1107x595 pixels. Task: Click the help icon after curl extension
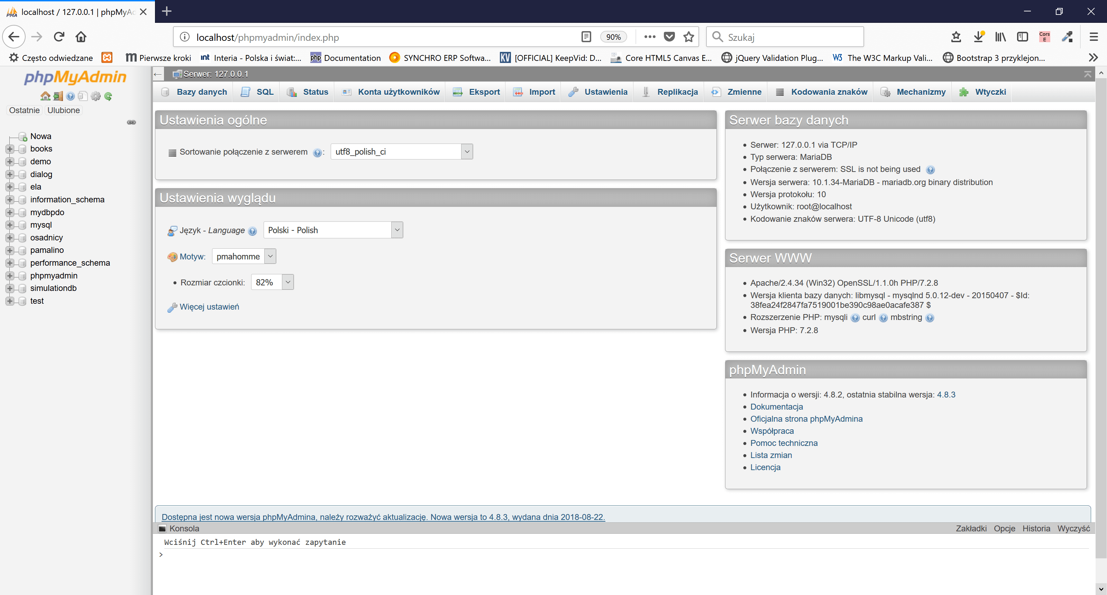[883, 318]
